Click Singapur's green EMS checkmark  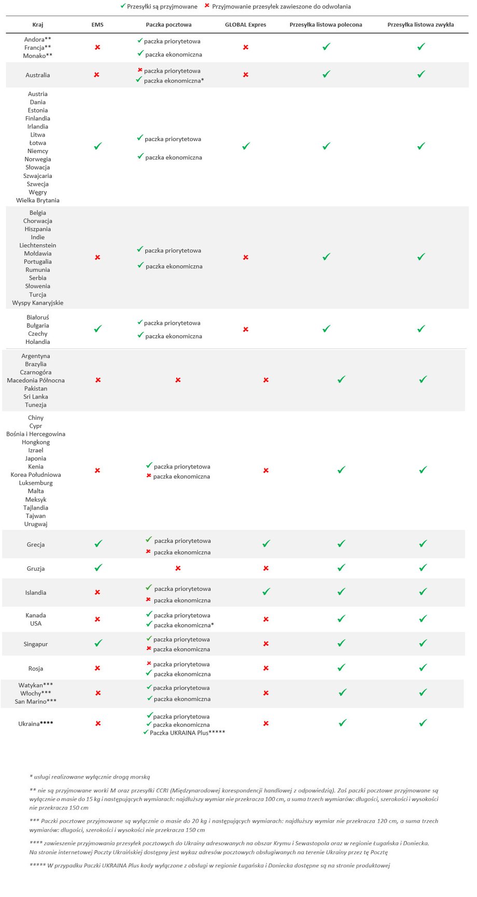pyautogui.click(x=99, y=643)
